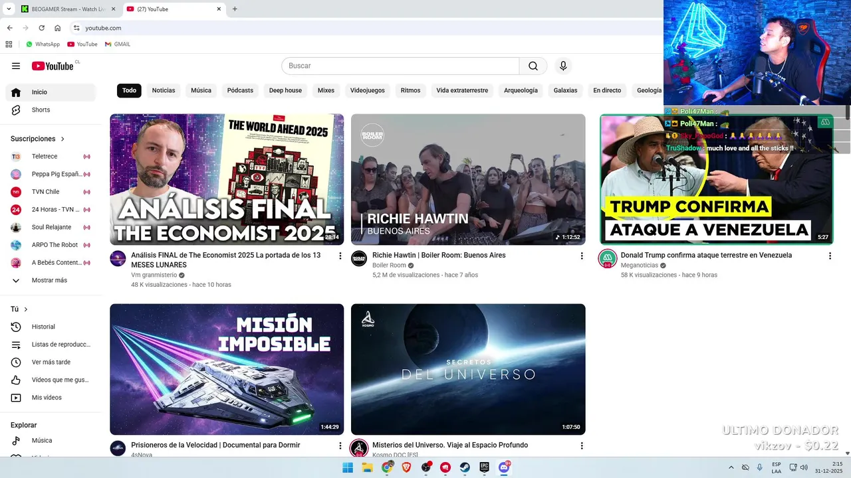Select the Videojuegos filter chip
This screenshot has height=478, width=851.
click(368, 90)
